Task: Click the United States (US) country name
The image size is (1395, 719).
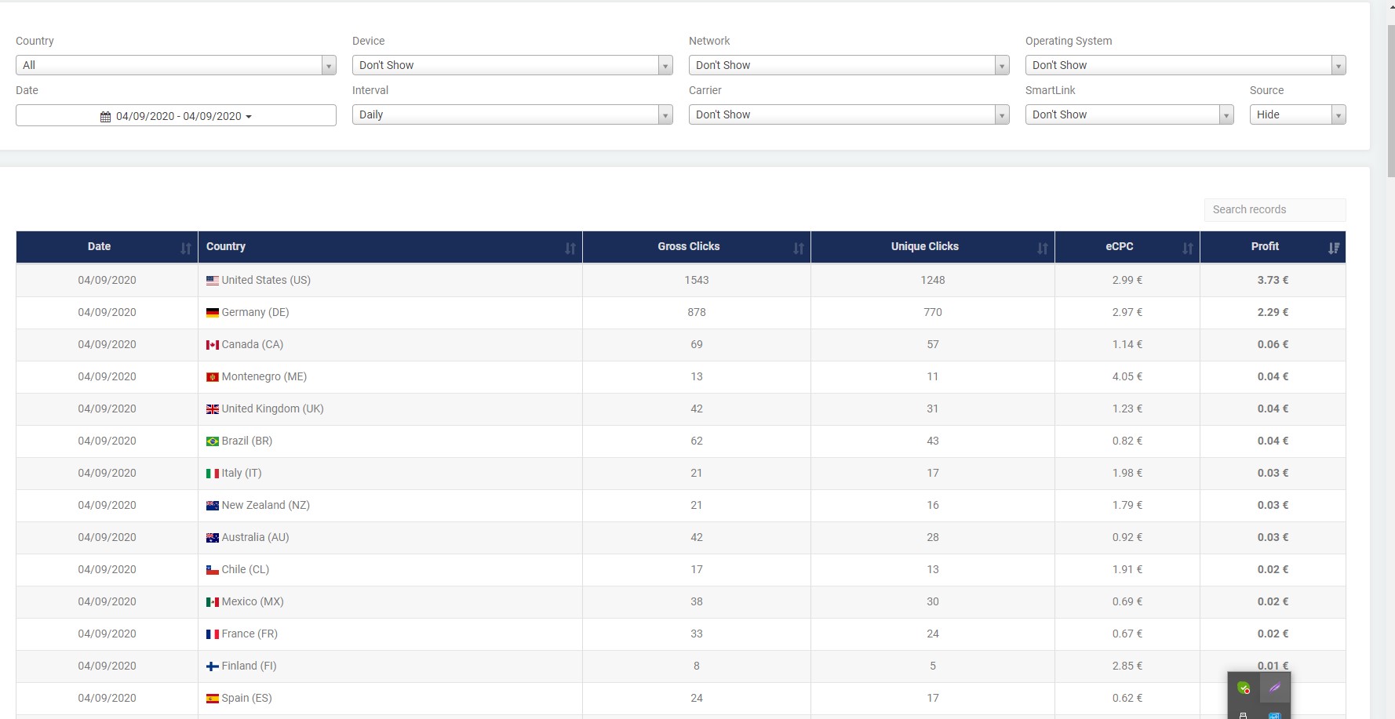Action: pyautogui.click(x=266, y=280)
